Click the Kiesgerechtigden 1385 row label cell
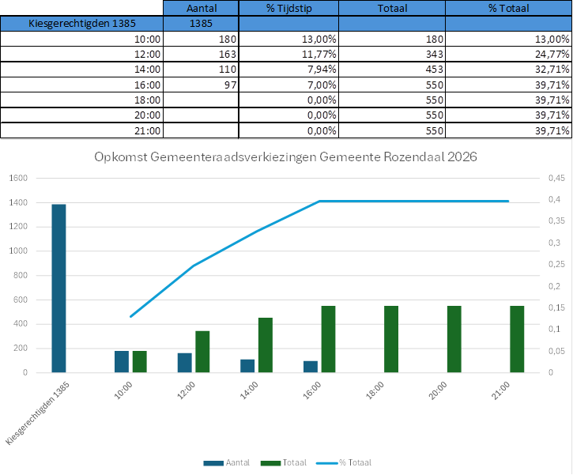573x475 pixels. [x=83, y=23]
